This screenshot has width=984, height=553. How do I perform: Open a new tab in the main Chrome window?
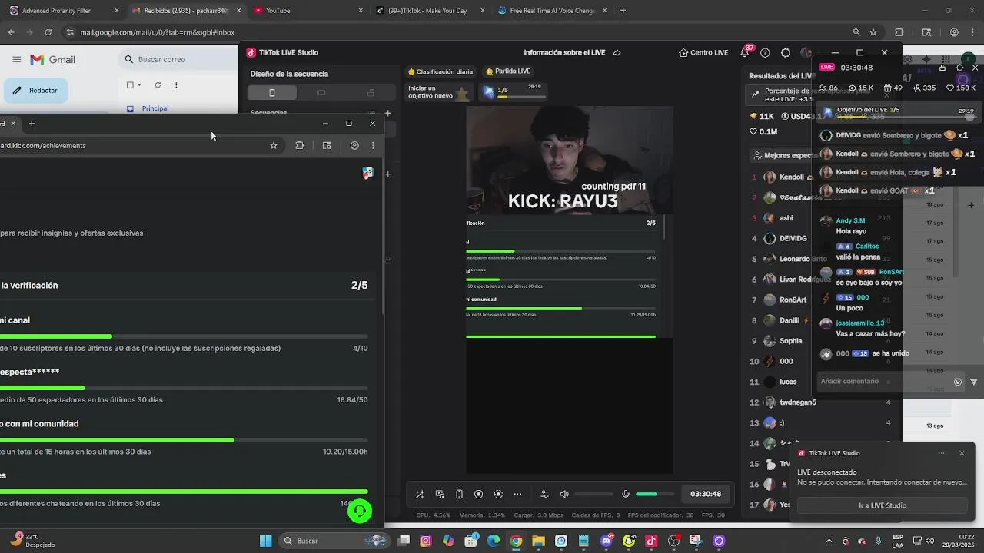click(623, 11)
